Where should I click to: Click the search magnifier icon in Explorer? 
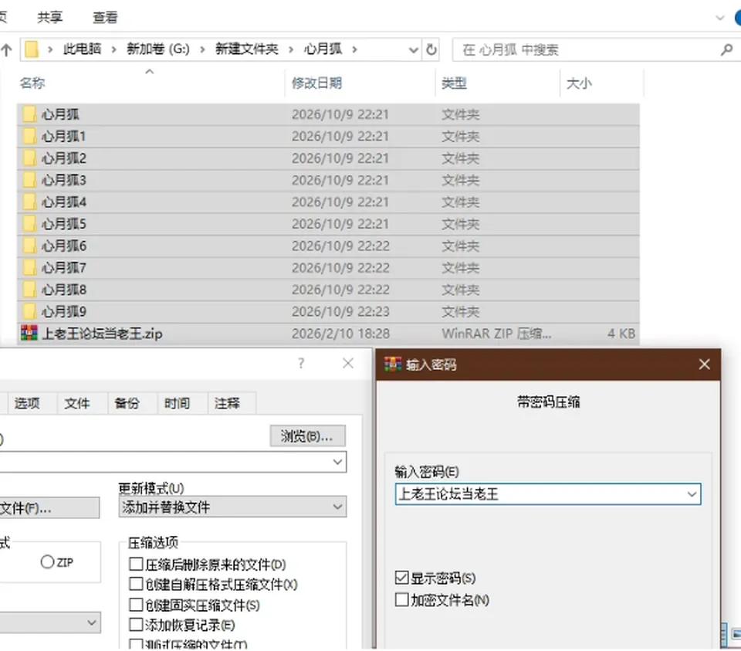click(726, 49)
